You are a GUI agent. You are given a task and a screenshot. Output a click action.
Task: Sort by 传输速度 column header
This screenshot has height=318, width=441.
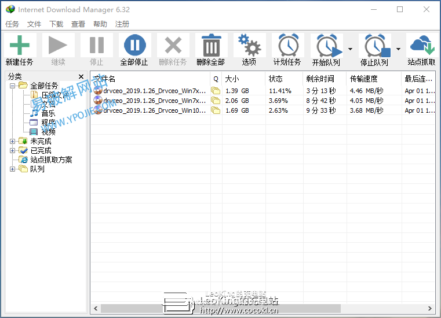point(374,79)
